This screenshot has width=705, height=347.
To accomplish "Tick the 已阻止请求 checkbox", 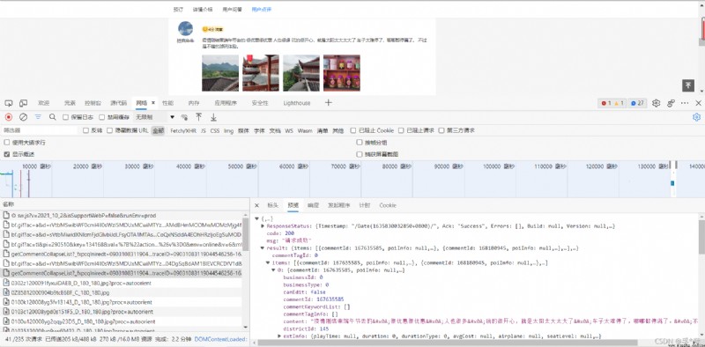I will 401,130.
